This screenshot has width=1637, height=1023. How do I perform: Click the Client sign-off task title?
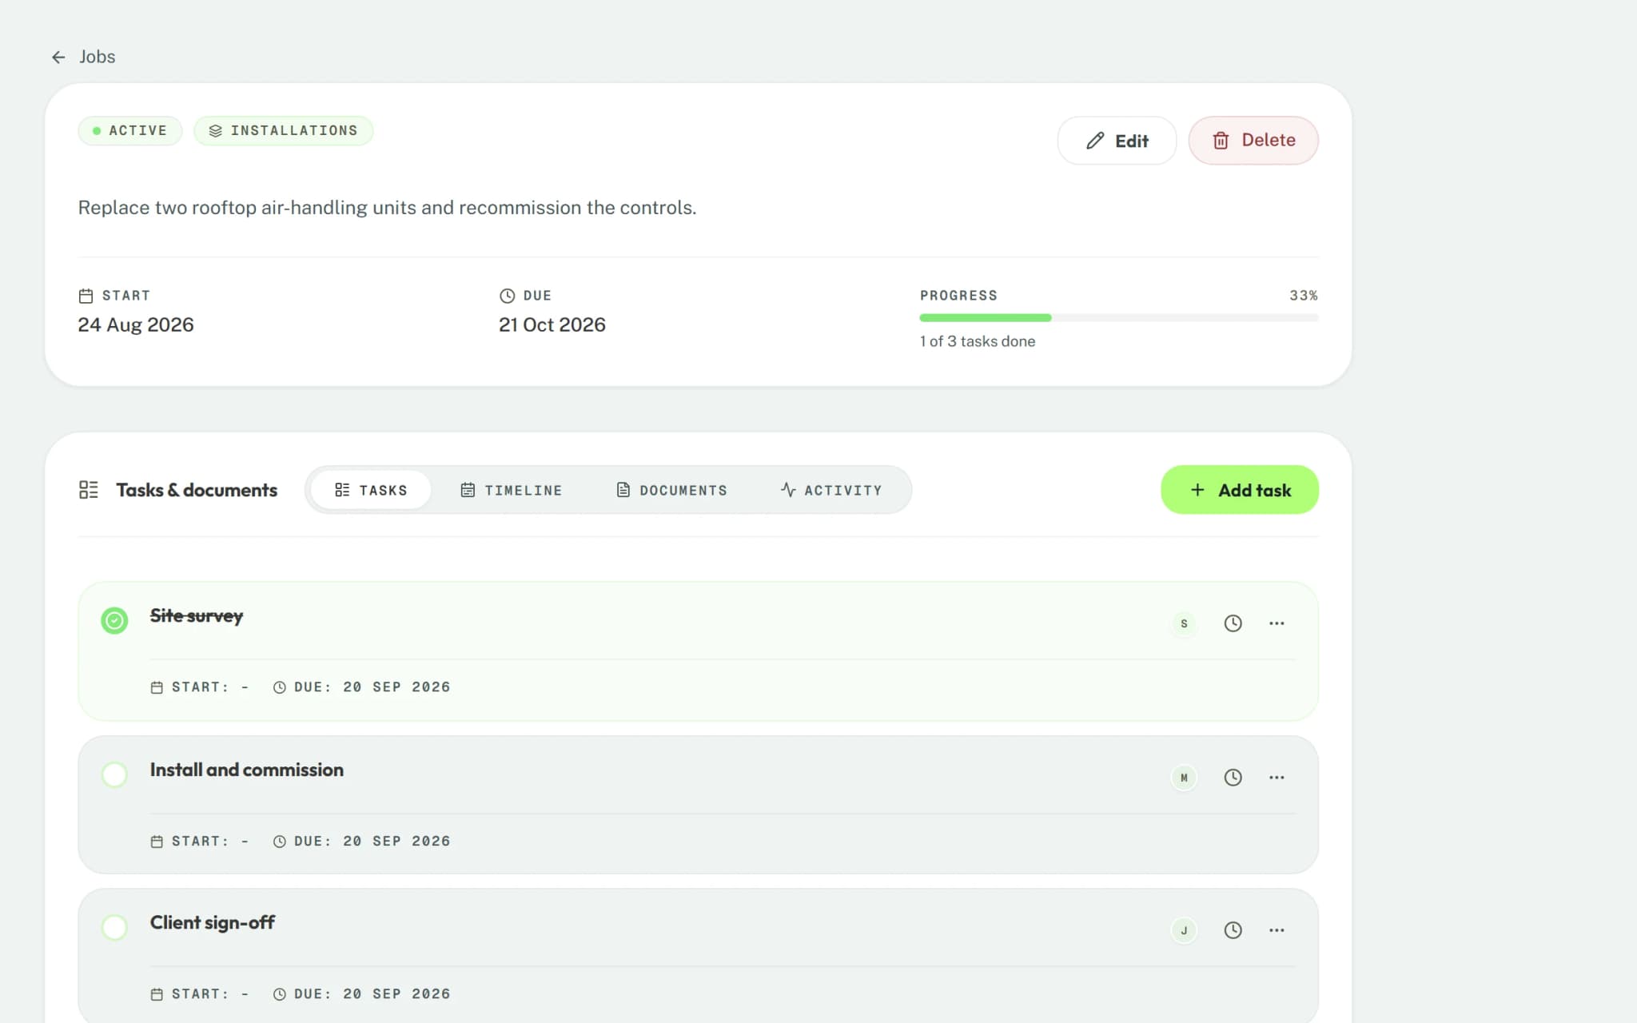pos(213,923)
